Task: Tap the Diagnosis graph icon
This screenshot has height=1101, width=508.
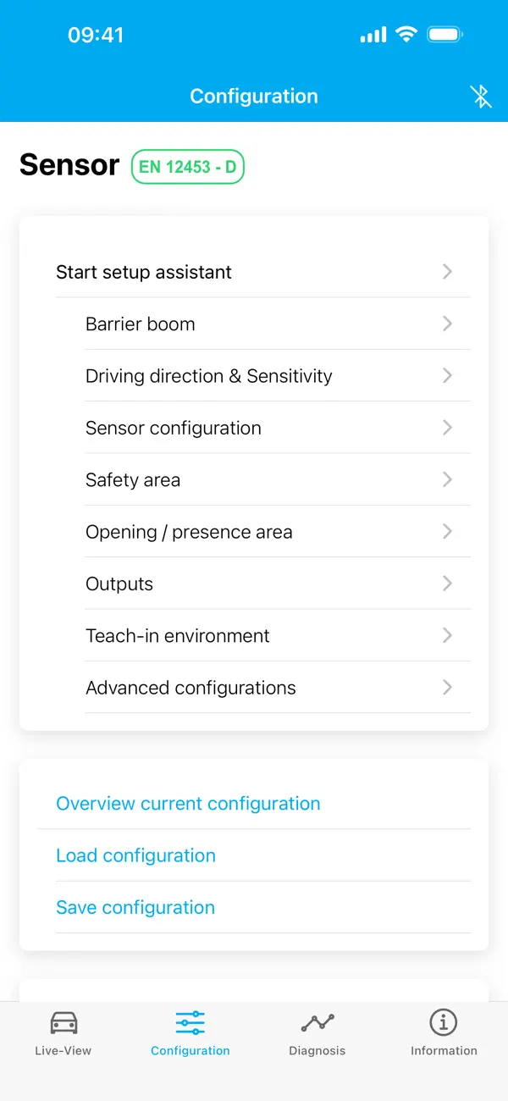Action: point(317,1023)
